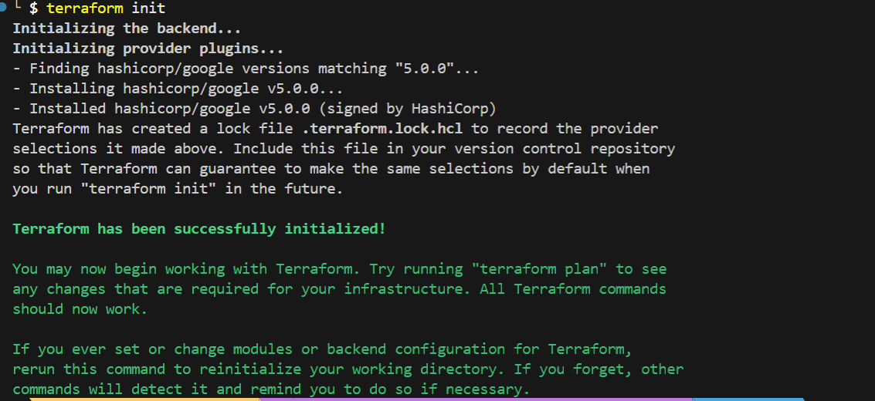Click the blue prompt segment at bottom
The height and width of the screenshot is (401, 875).
(x=748, y=399)
